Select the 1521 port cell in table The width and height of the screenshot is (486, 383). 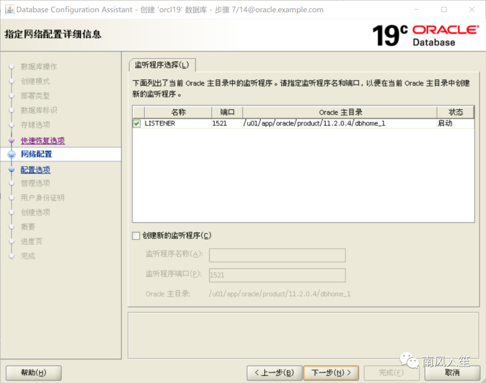(227, 123)
